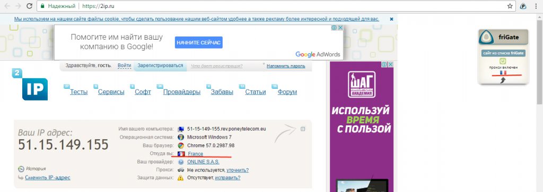Open Забавы menu section
Screen dimensions: 543x192
tap(222, 92)
